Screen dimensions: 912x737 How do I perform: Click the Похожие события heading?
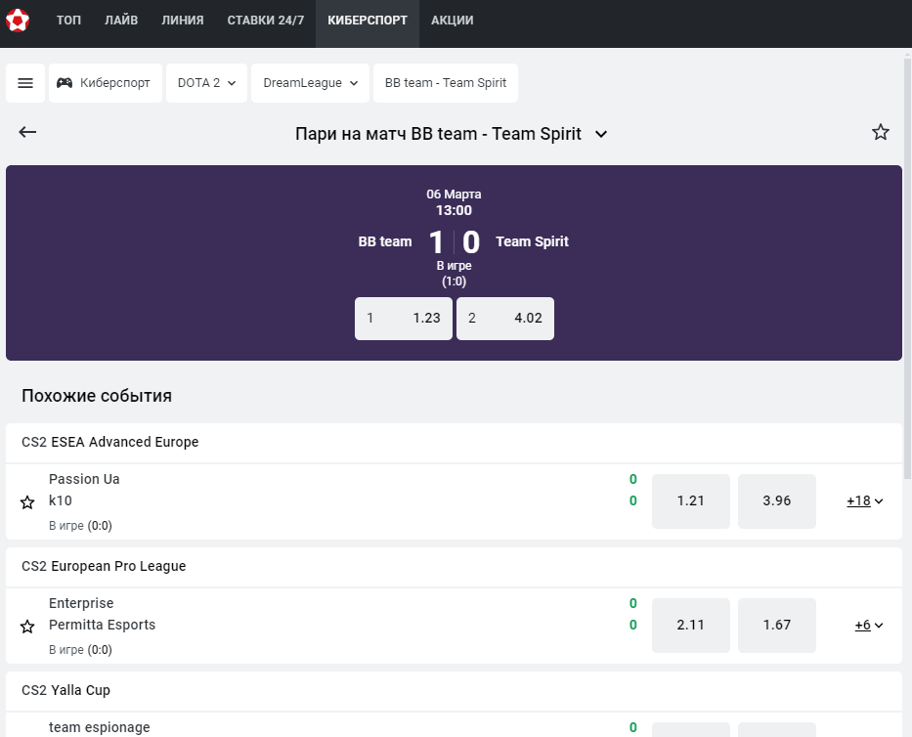(97, 396)
